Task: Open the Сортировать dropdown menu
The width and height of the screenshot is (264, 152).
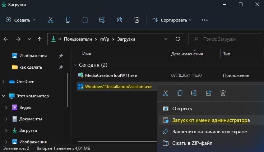Action: 172,20
